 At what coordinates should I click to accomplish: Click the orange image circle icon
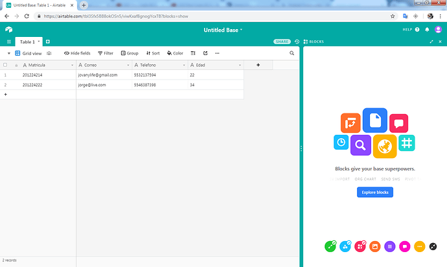375,246
